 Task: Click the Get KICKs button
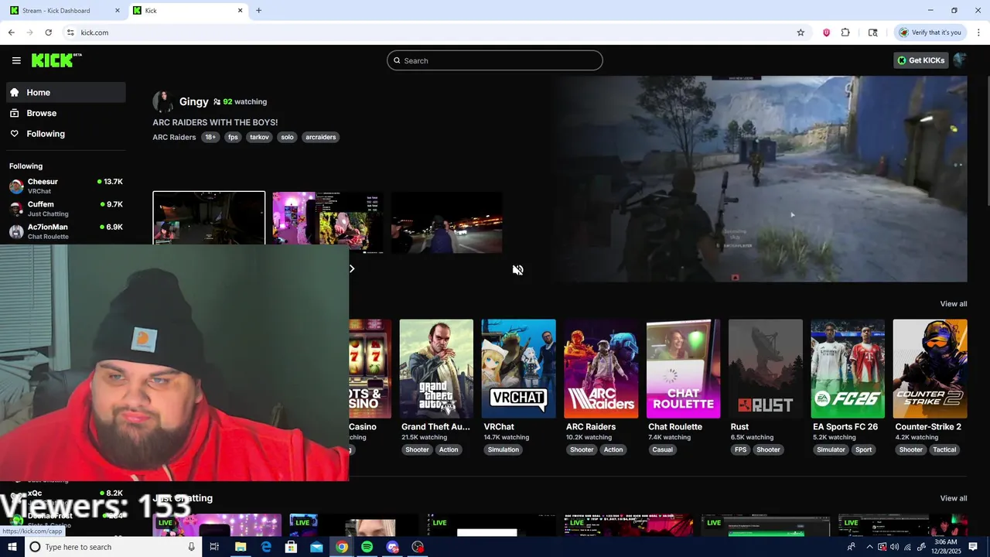click(920, 60)
